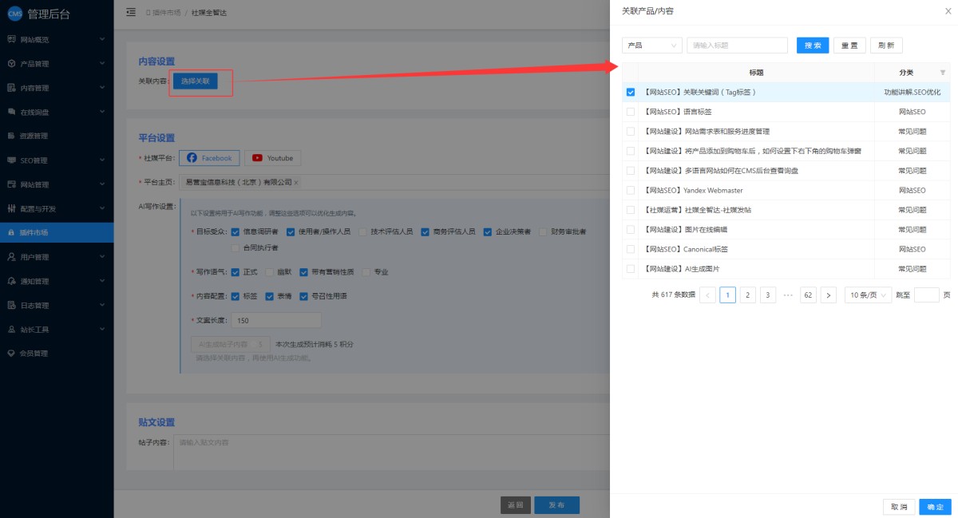Click the 确定 confirm button
Image resolution: width=958 pixels, height=518 pixels.
[x=935, y=507]
